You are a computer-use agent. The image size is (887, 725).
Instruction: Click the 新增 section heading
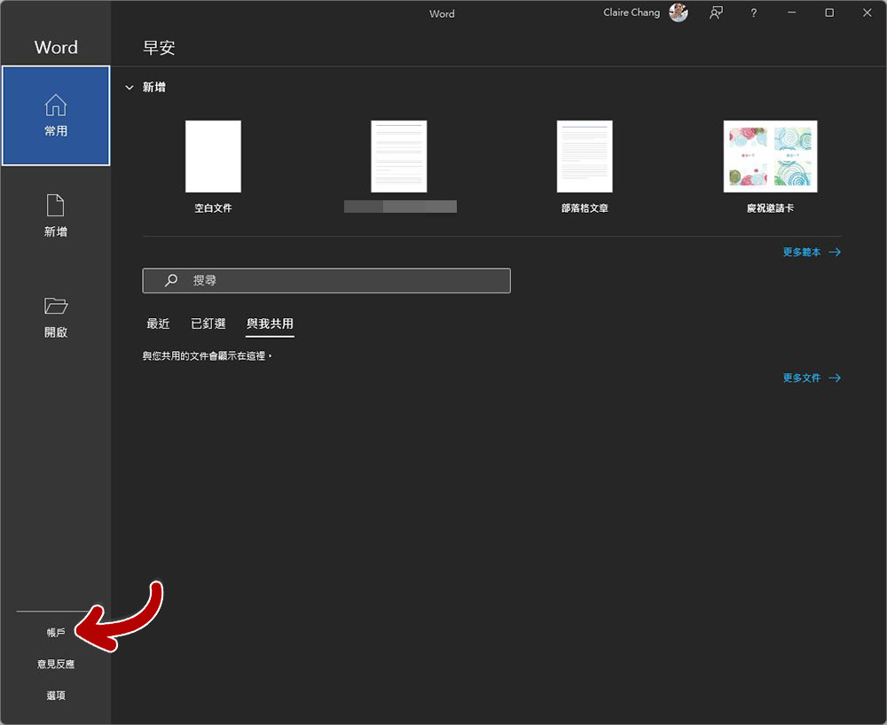click(x=153, y=87)
